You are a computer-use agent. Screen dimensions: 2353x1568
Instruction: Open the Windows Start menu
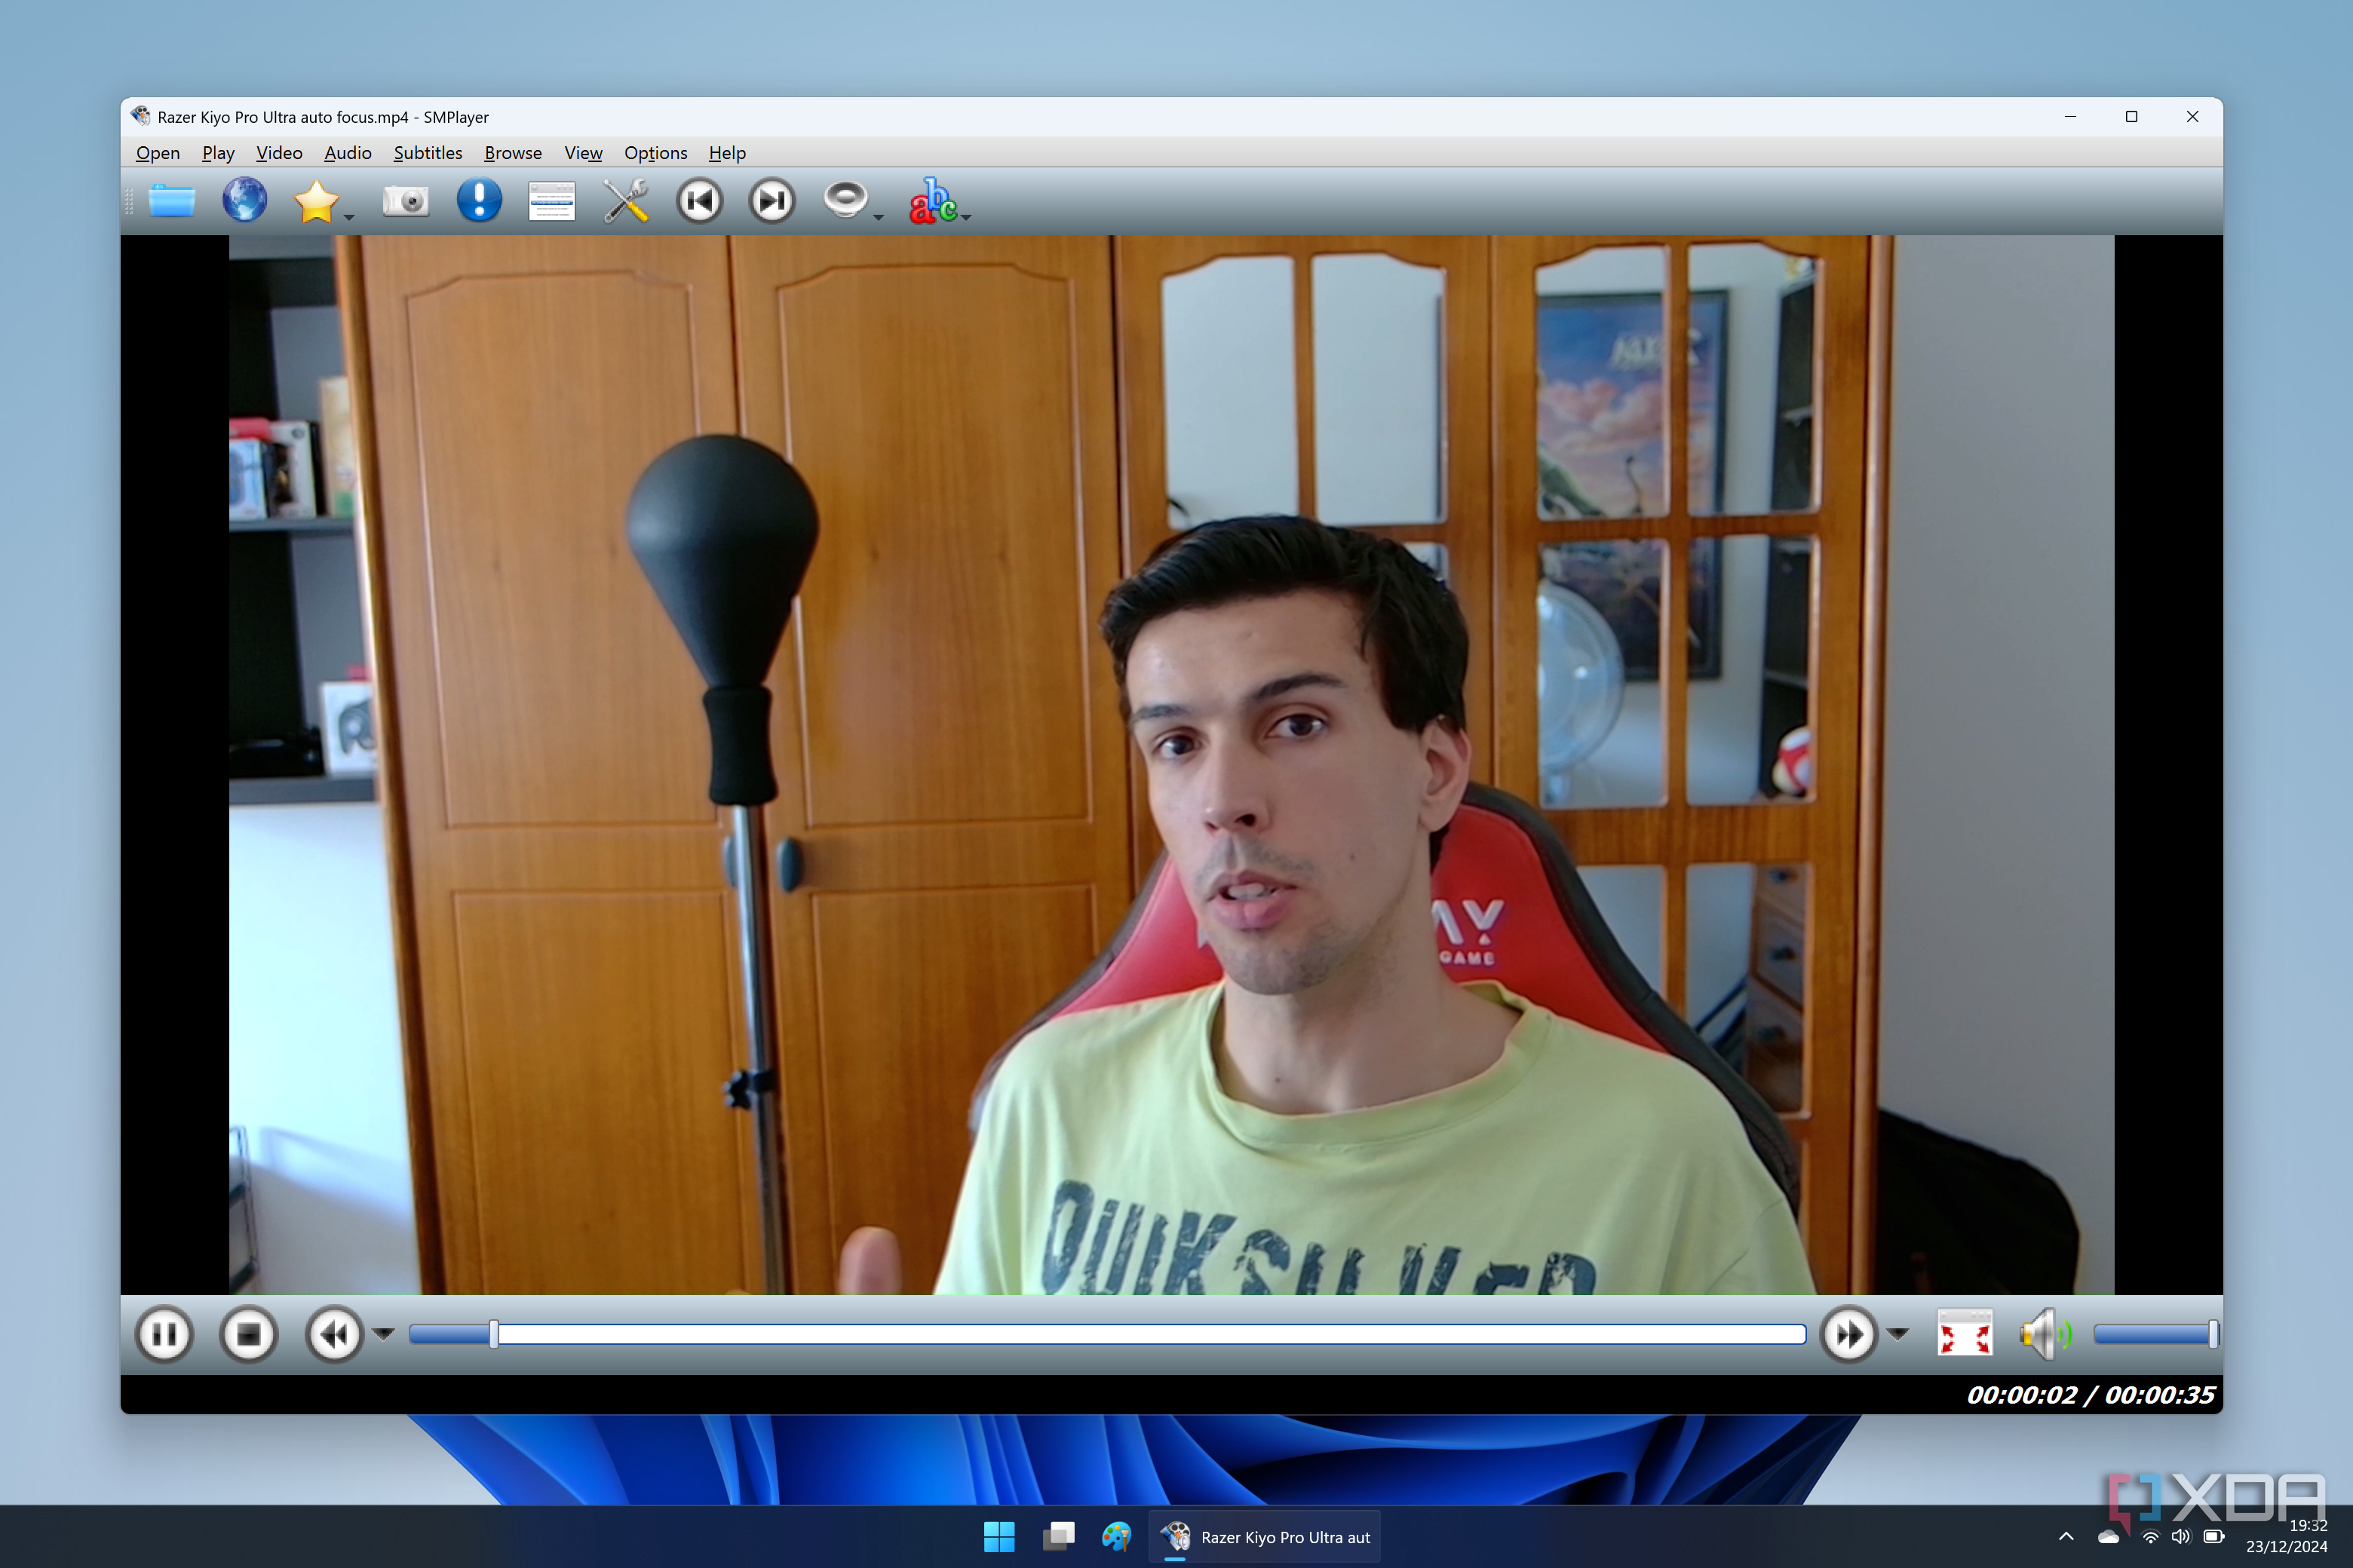pos(999,1537)
